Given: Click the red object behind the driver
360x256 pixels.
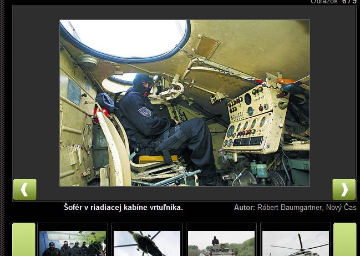Looking at the screenshot, I should tap(102, 116).
